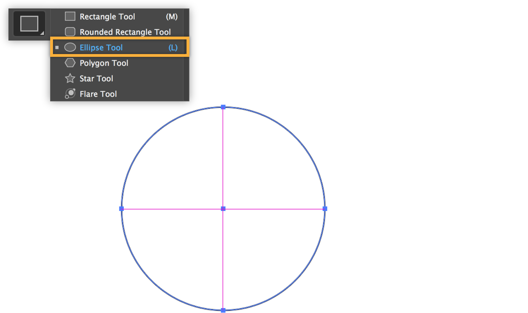The width and height of the screenshot is (528, 313).
Task: Click the Ellipse Tool icon in the flyout
Action: click(x=70, y=47)
